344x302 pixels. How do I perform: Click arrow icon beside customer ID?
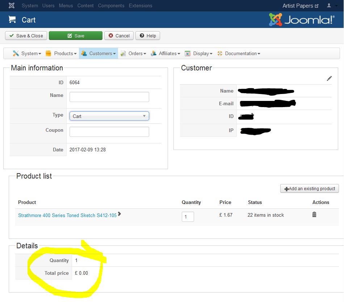tap(253, 114)
